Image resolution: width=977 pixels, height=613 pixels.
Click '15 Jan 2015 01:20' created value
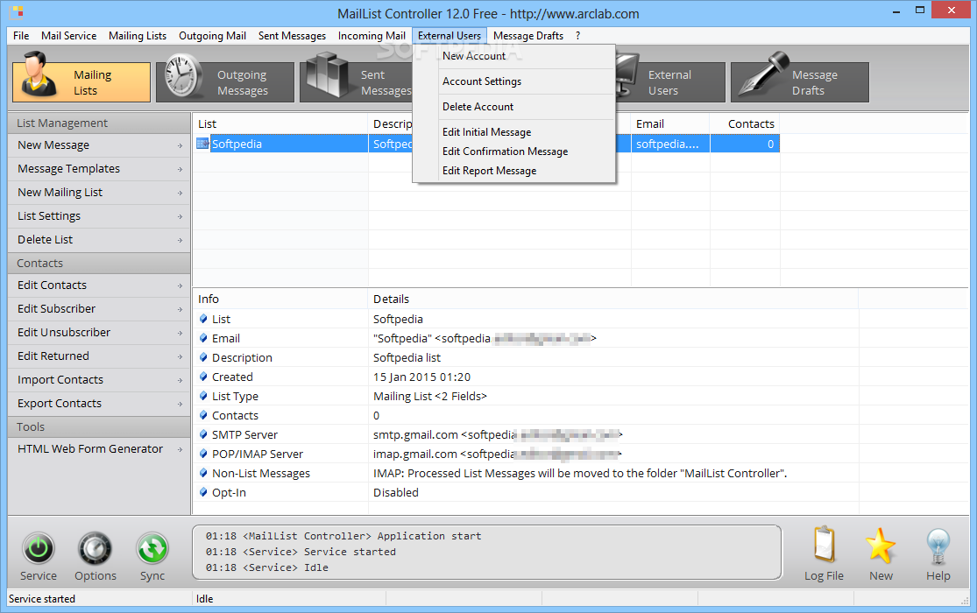(x=421, y=377)
